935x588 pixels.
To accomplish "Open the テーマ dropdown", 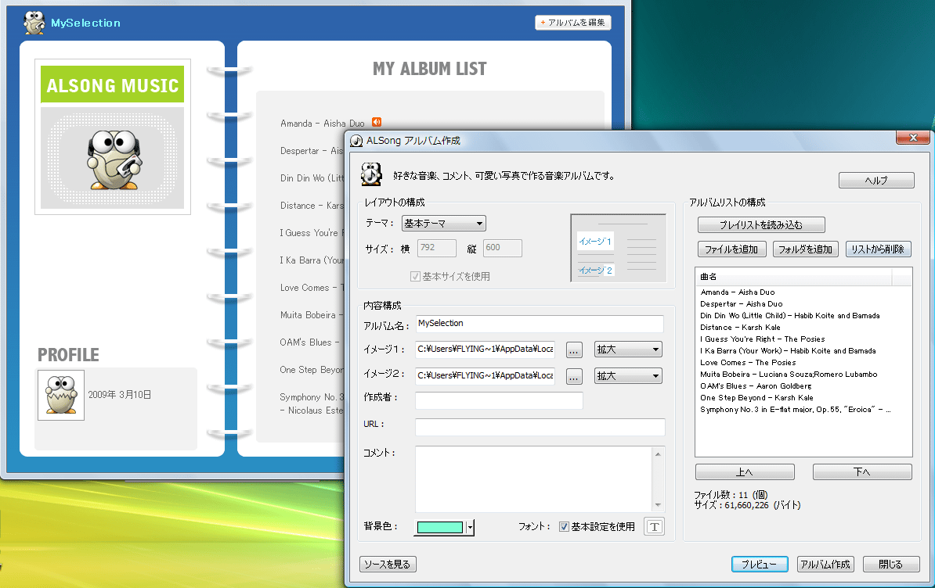I will pos(444,223).
